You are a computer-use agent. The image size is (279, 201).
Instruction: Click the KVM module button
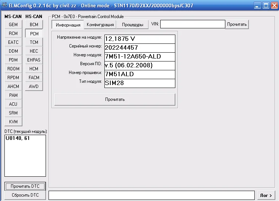tap(13, 122)
